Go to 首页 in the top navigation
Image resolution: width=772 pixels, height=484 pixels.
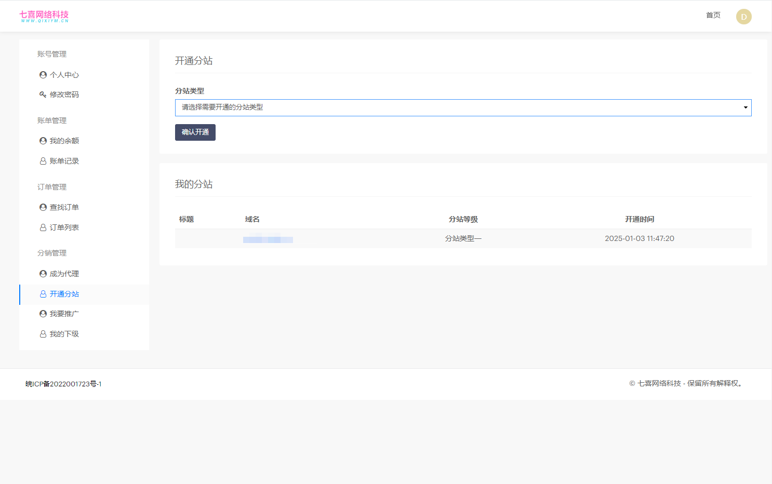[713, 15]
